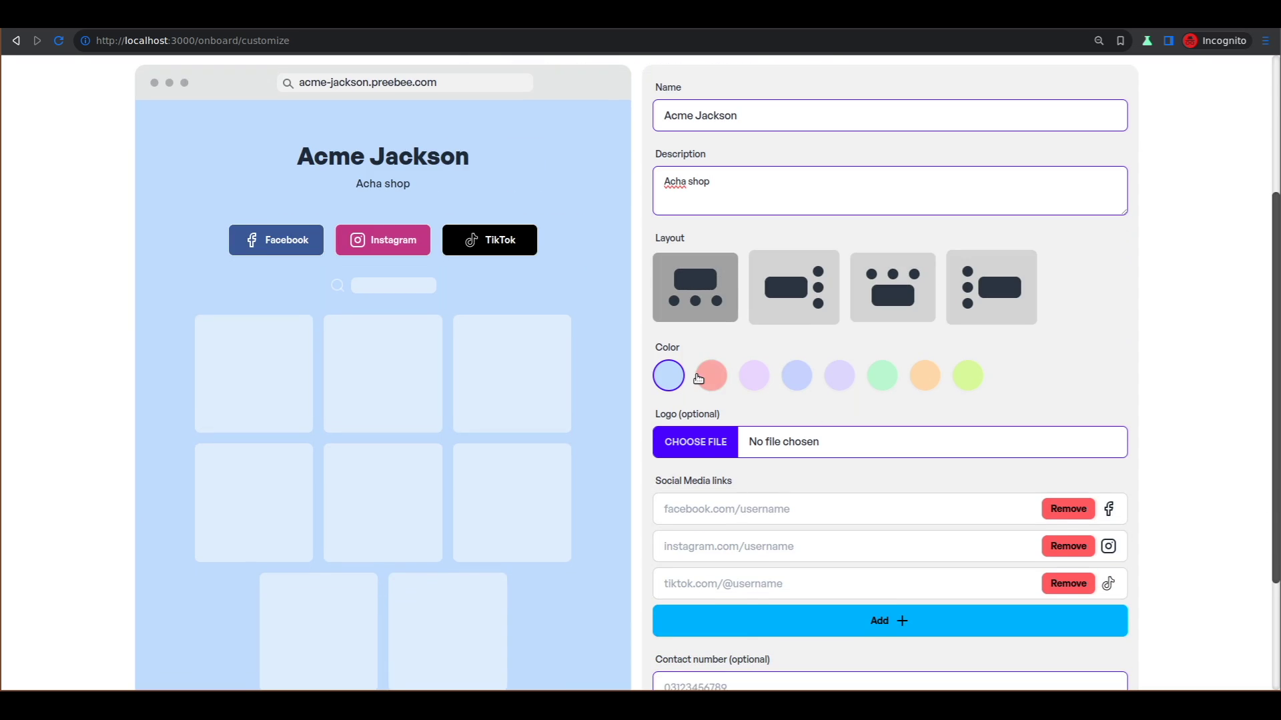
Task: Go back with the browser back arrow
Action: [16, 41]
